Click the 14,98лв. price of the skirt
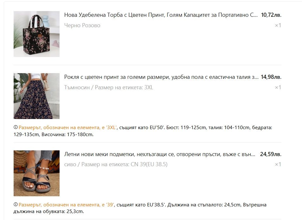The width and height of the screenshot is (302, 220). pyautogui.click(x=271, y=77)
